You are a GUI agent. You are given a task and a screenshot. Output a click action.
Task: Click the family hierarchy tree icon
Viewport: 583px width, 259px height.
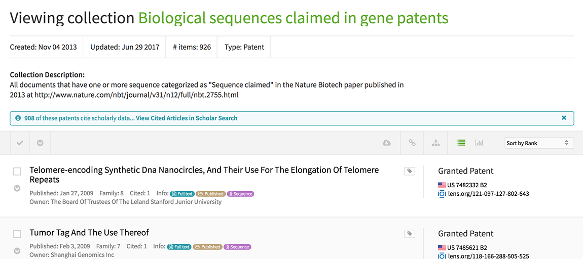pyautogui.click(x=435, y=143)
